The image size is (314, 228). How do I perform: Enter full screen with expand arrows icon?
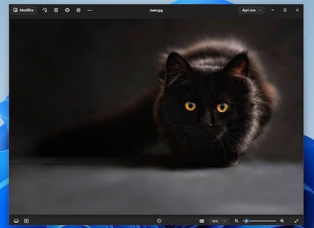pos(296,221)
